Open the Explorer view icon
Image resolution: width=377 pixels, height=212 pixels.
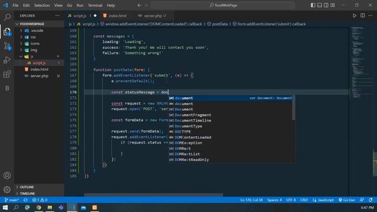pos(7,31)
